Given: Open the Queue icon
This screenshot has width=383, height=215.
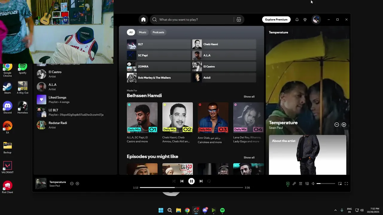Looking at the screenshot, I should [300, 184].
